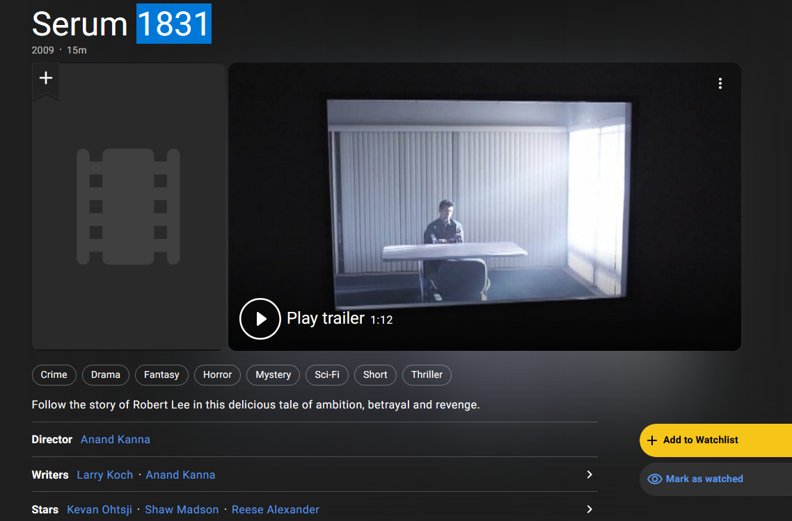
Task: Click the Stars label
Action: pos(45,510)
